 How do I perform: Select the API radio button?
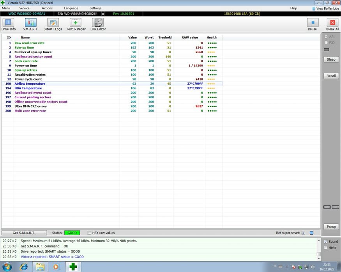(326, 37)
